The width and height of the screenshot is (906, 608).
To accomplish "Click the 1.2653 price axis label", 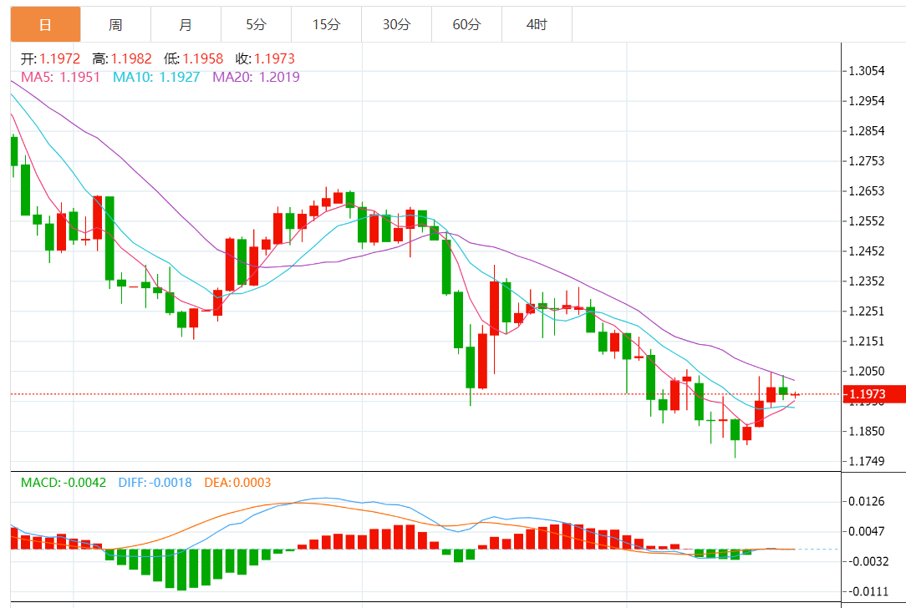I will pos(866,191).
